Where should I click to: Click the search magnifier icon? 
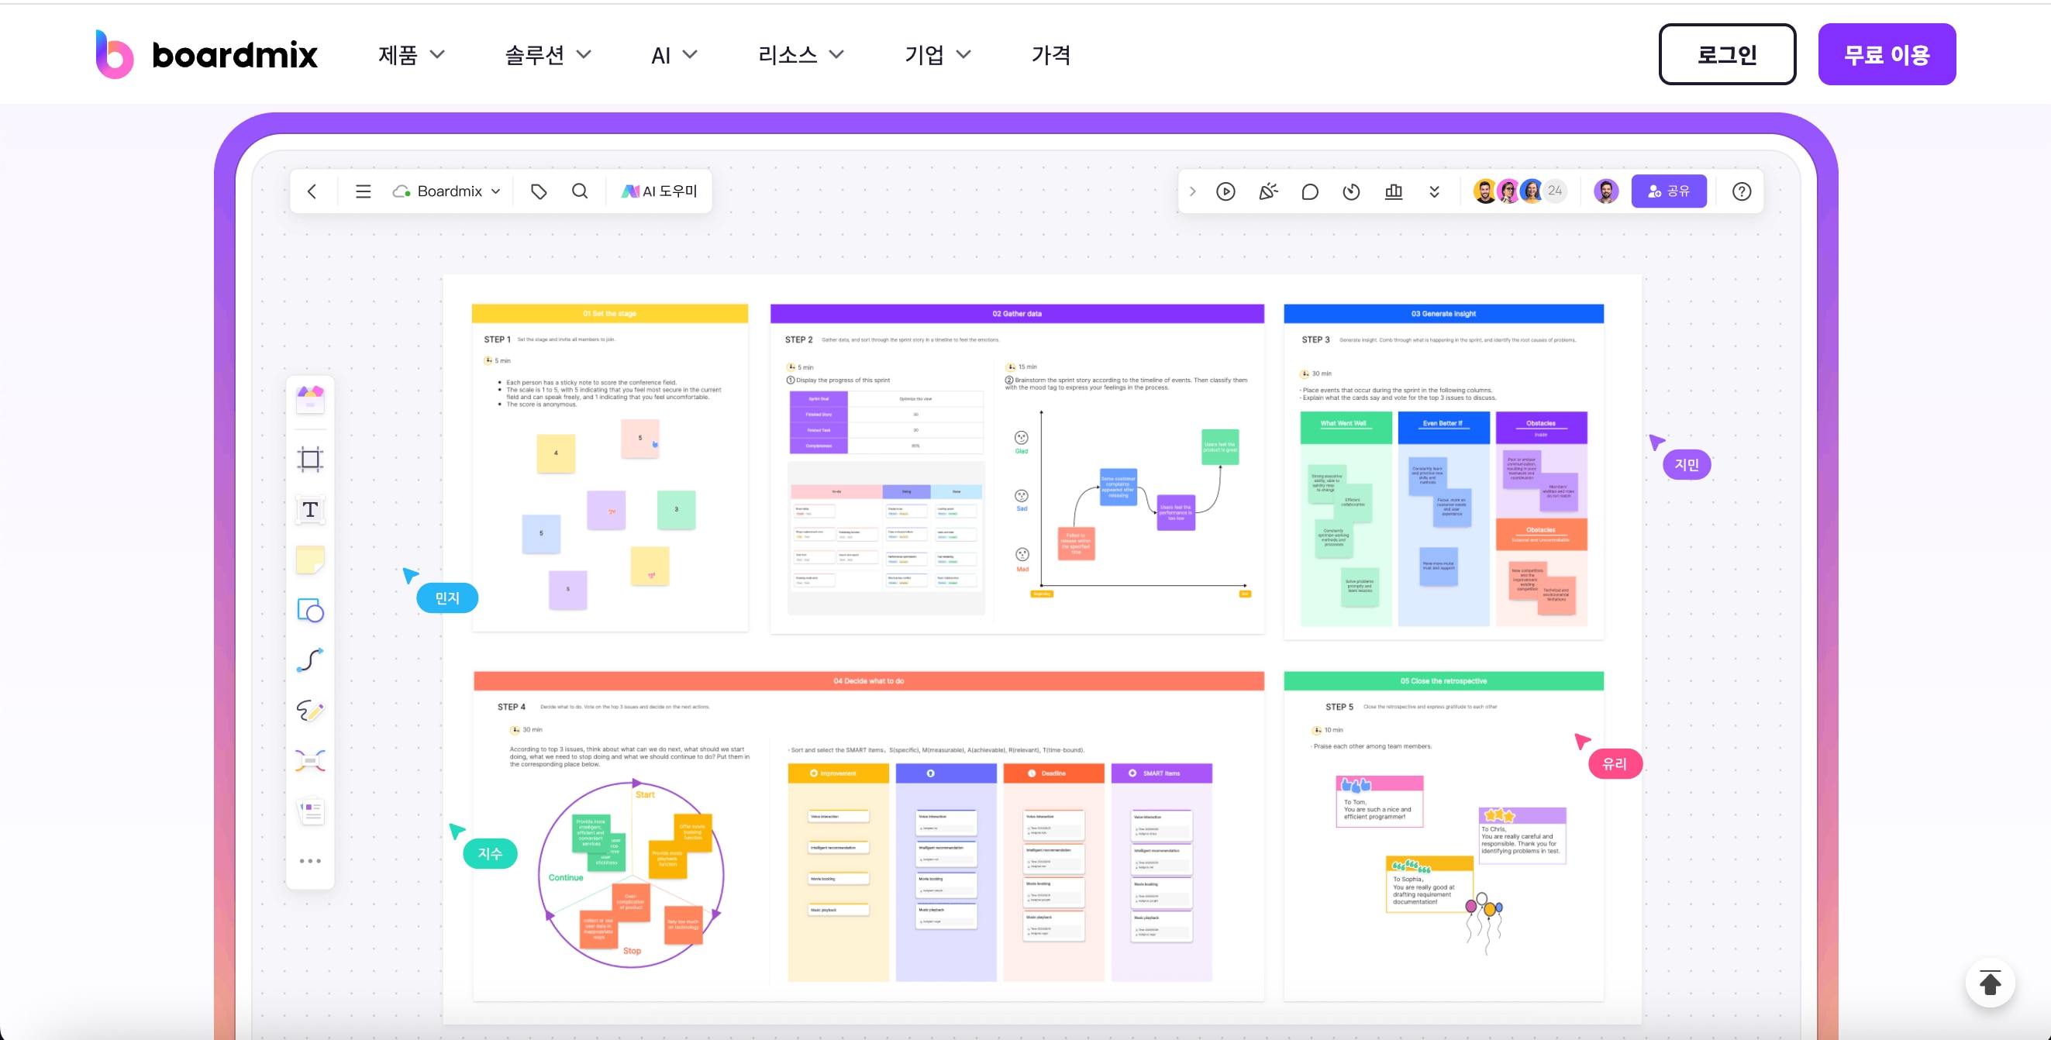(580, 191)
